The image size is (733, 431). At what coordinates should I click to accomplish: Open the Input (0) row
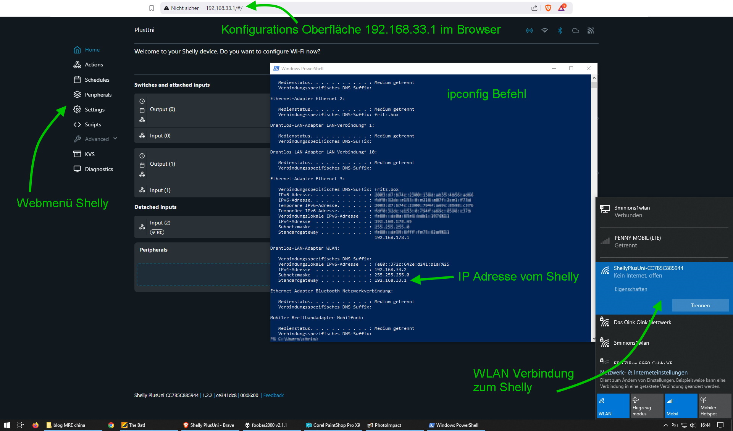click(202, 136)
